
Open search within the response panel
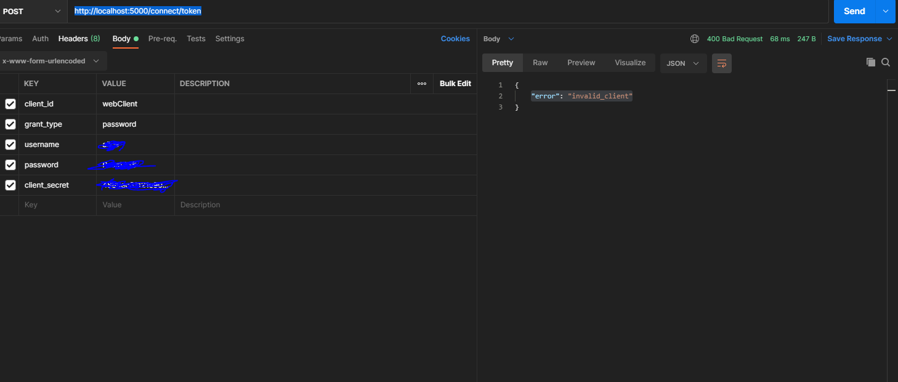886,62
